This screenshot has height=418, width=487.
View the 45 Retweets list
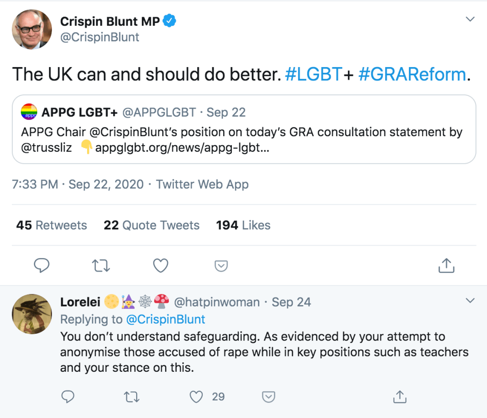[x=51, y=225]
